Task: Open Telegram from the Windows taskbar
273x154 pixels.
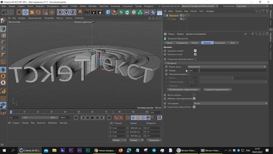Action: click(154, 150)
